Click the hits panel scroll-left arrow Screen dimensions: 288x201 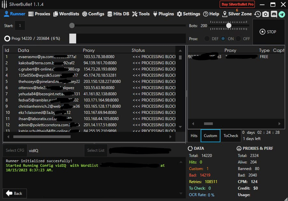click(x=193, y=124)
